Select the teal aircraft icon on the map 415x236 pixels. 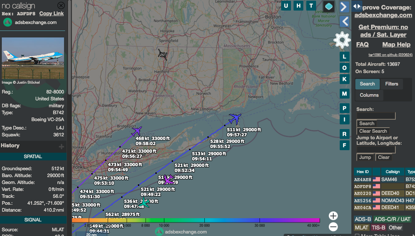144,203
